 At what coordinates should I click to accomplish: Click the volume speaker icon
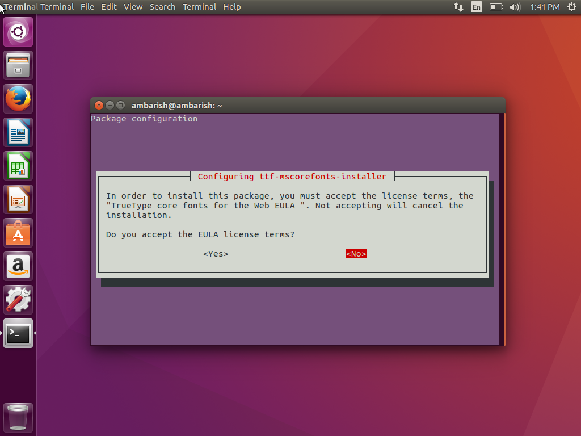coord(514,7)
